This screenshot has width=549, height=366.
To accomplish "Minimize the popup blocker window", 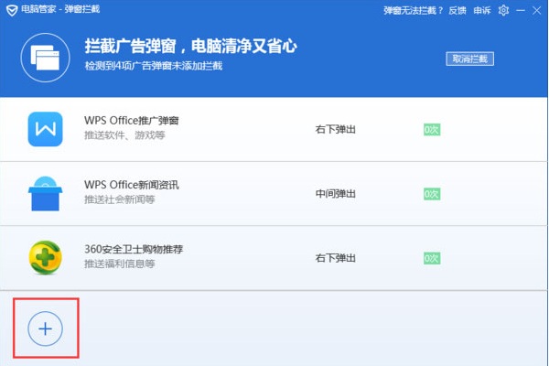I will click(521, 10).
